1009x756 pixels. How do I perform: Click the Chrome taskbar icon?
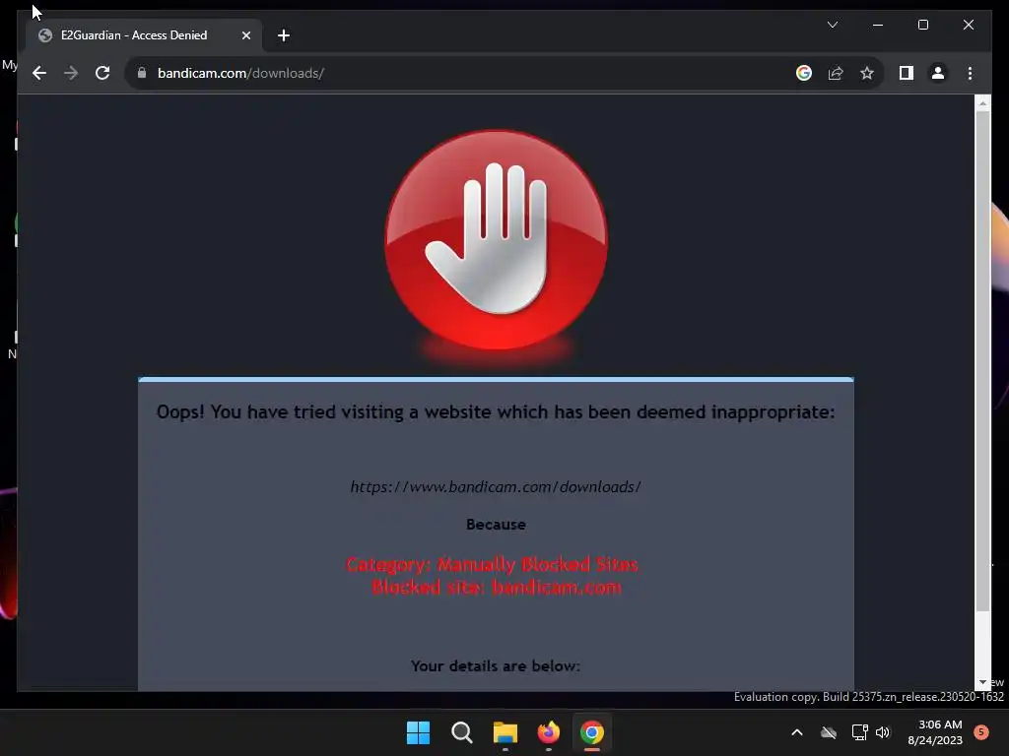592,732
